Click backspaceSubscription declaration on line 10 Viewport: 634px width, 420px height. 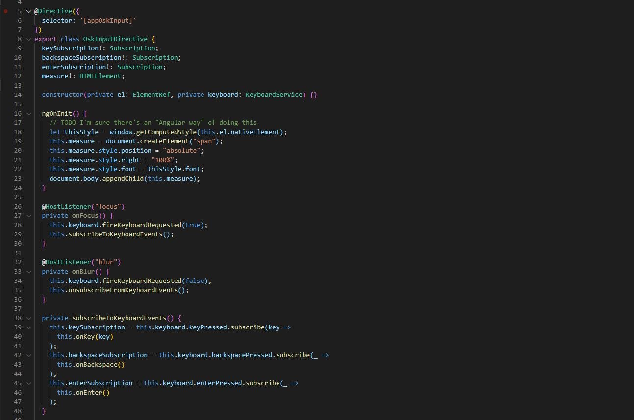[x=81, y=57]
